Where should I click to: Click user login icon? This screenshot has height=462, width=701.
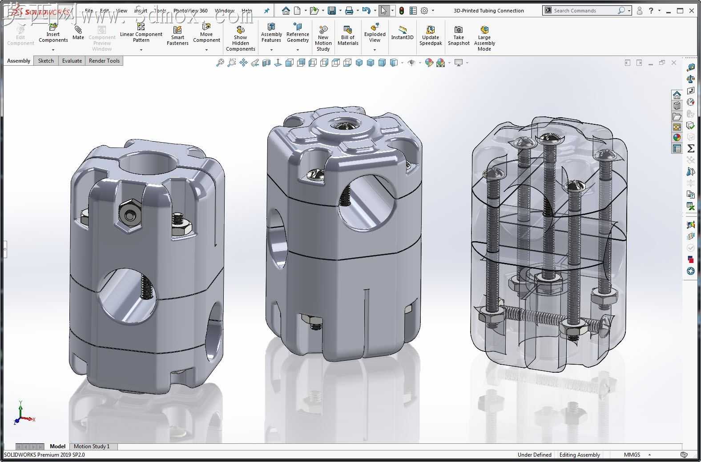click(x=640, y=11)
